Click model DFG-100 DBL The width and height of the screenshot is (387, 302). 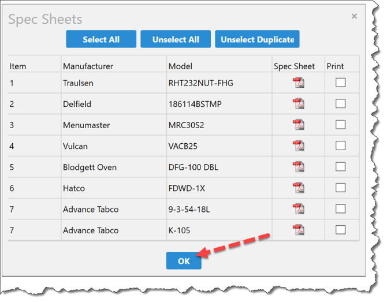[193, 167]
